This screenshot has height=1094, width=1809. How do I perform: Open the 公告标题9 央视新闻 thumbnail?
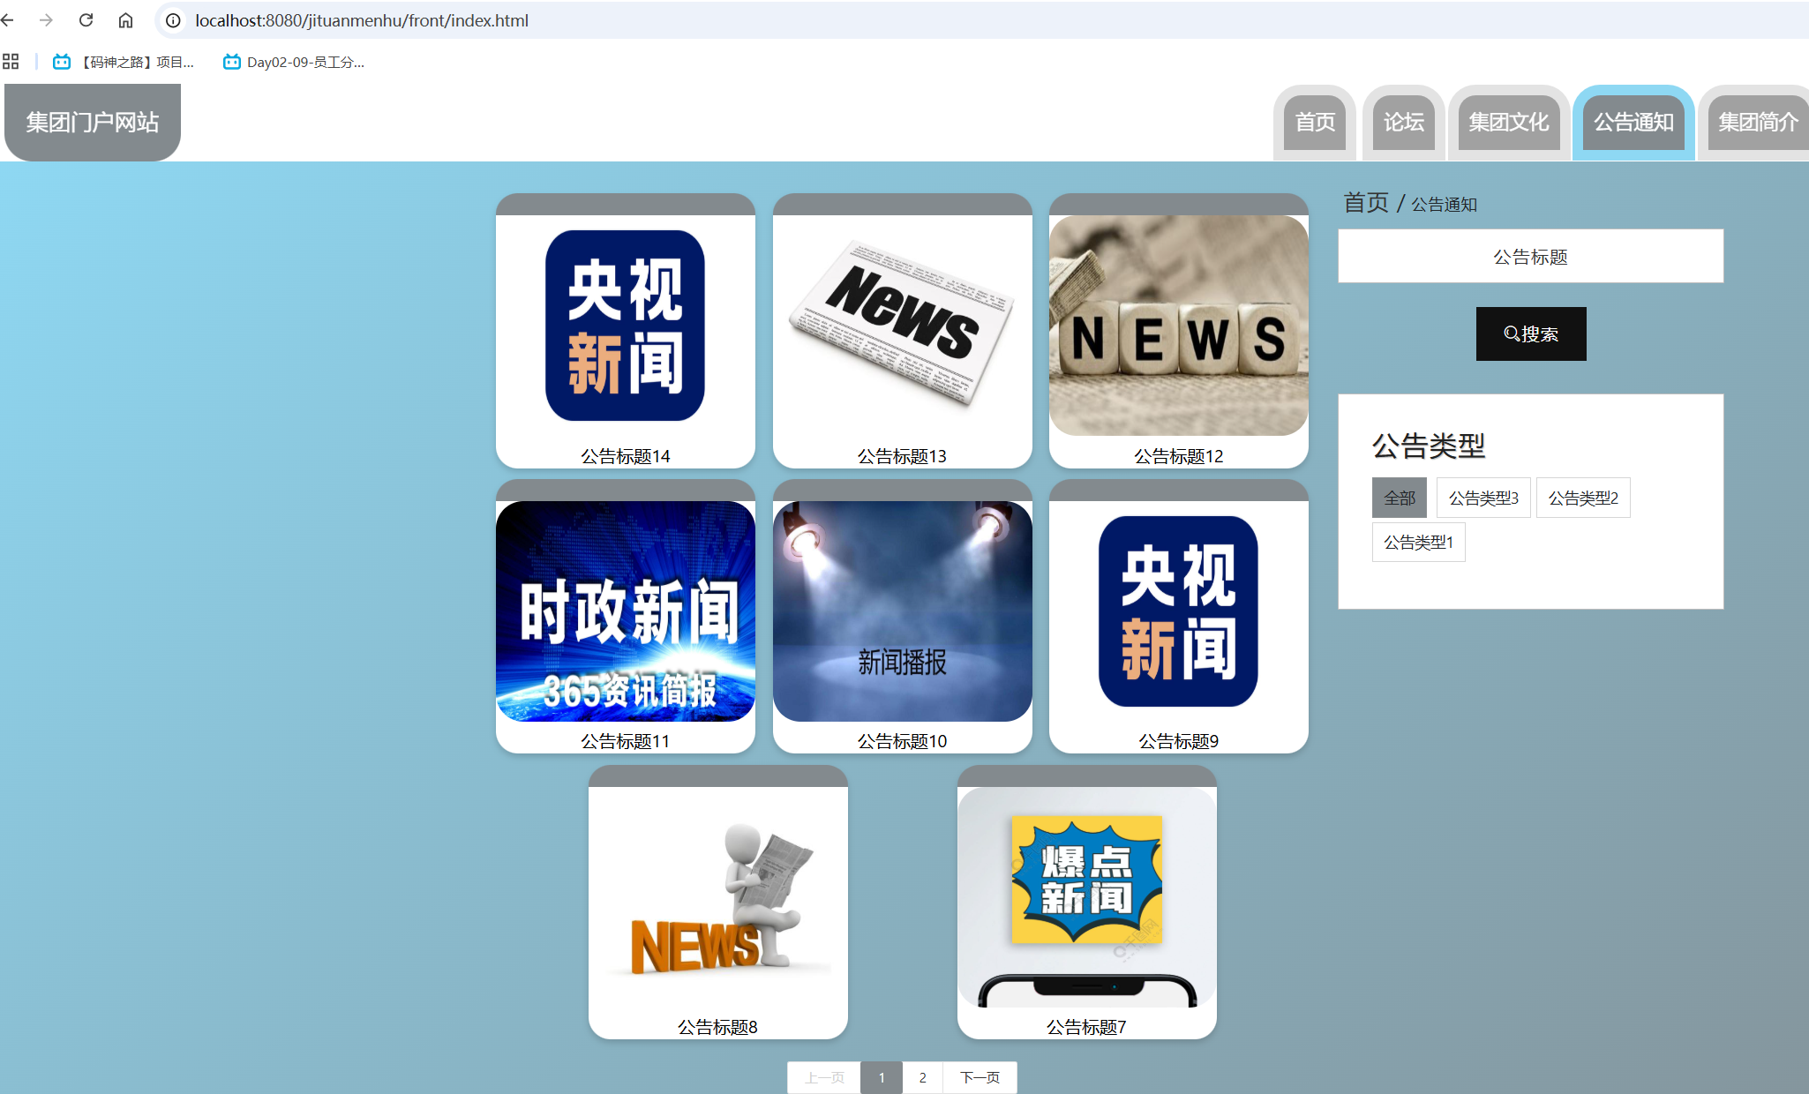(1178, 611)
